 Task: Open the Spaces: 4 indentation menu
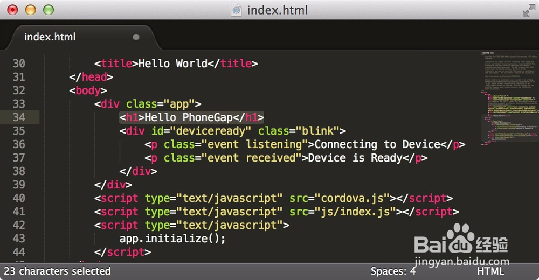393,271
